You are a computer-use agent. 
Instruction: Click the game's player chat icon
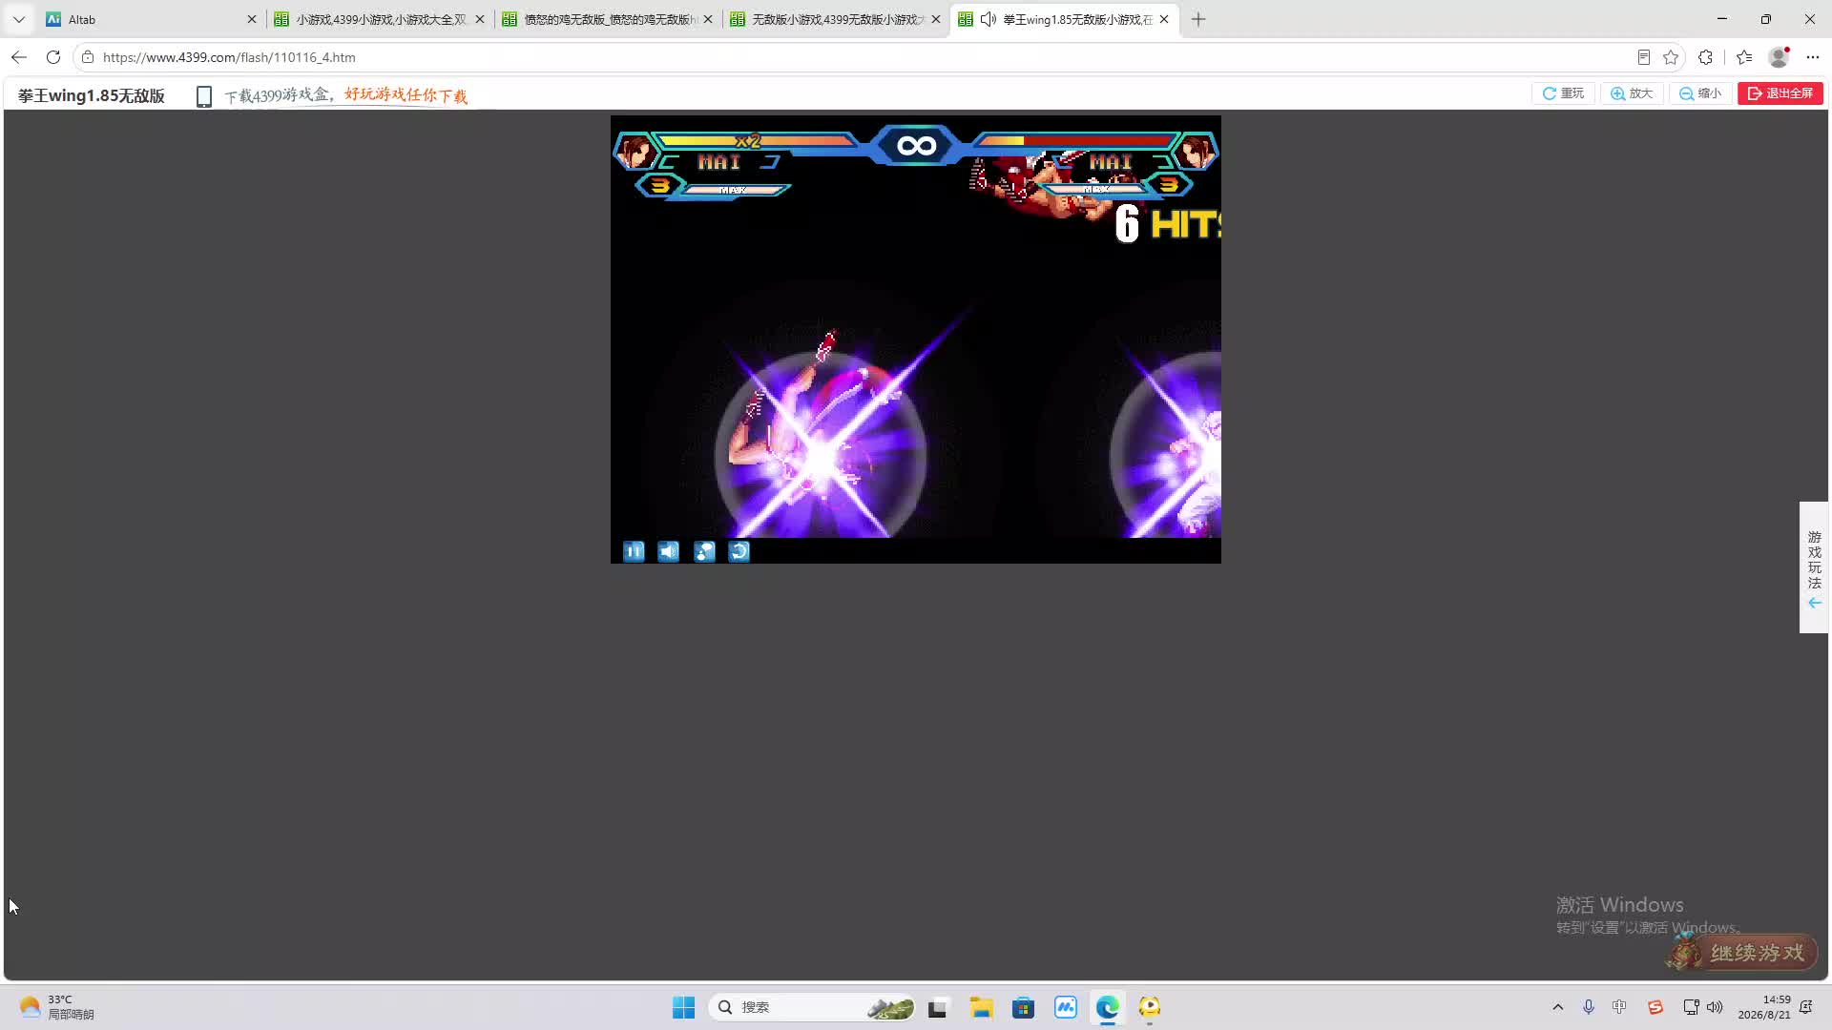[x=704, y=551]
